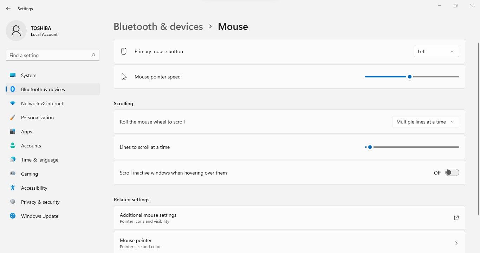The height and width of the screenshot is (253, 480).
Task: Open Windows Update via its icon
Action: click(13, 216)
